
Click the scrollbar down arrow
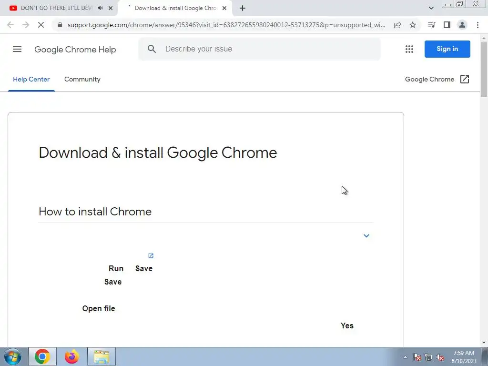tap(484, 343)
